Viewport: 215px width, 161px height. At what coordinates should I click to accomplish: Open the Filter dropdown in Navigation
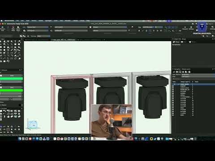[198, 76]
